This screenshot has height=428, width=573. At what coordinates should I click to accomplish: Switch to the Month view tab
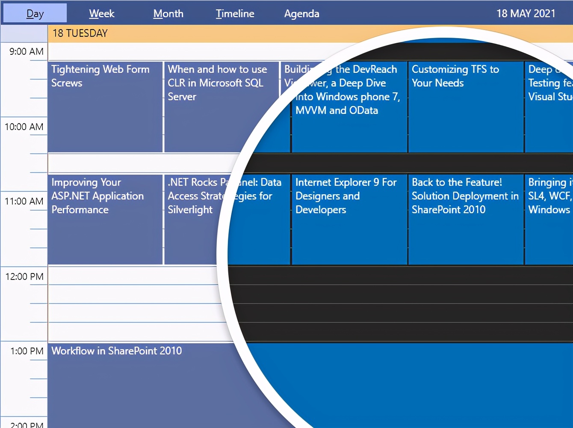168,13
